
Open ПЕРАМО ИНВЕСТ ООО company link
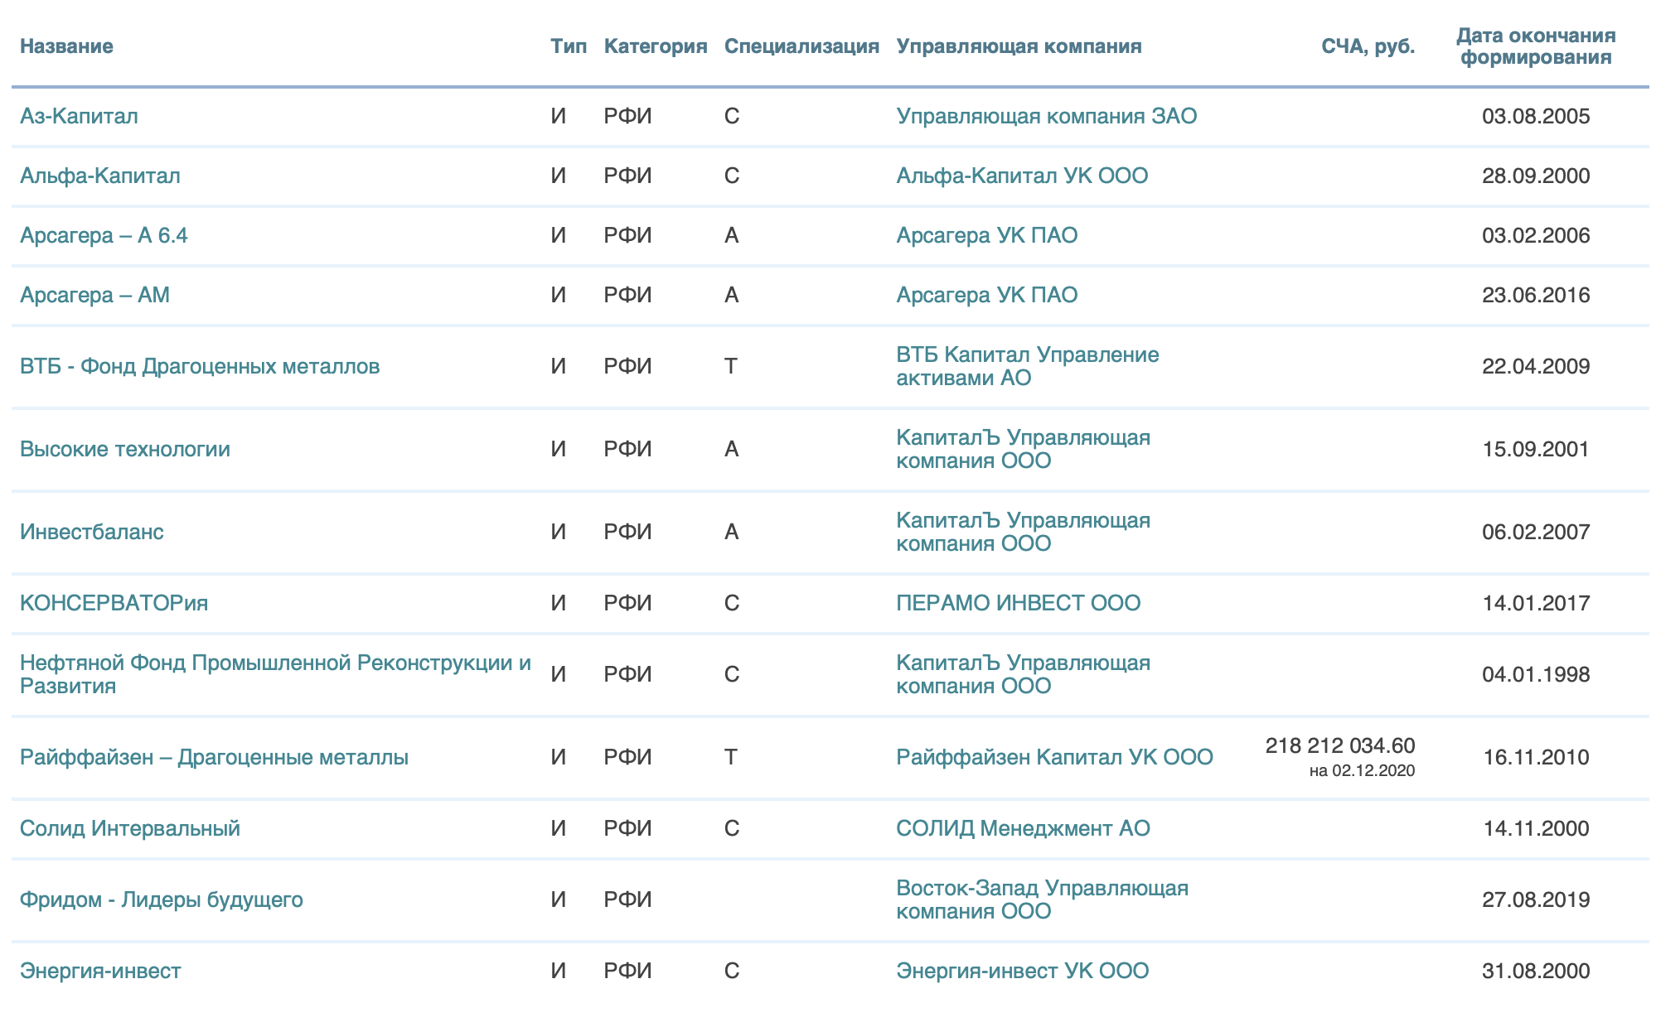pyautogui.click(x=1019, y=603)
